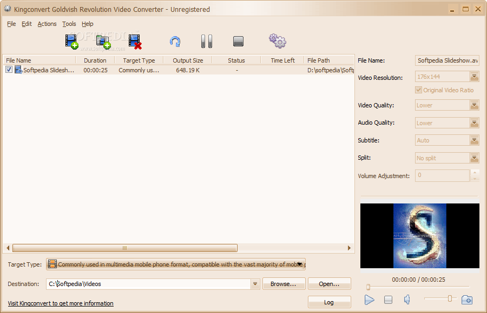The height and width of the screenshot is (313, 487).
Task: Stop the preview playback
Action: pyautogui.click(x=388, y=300)
